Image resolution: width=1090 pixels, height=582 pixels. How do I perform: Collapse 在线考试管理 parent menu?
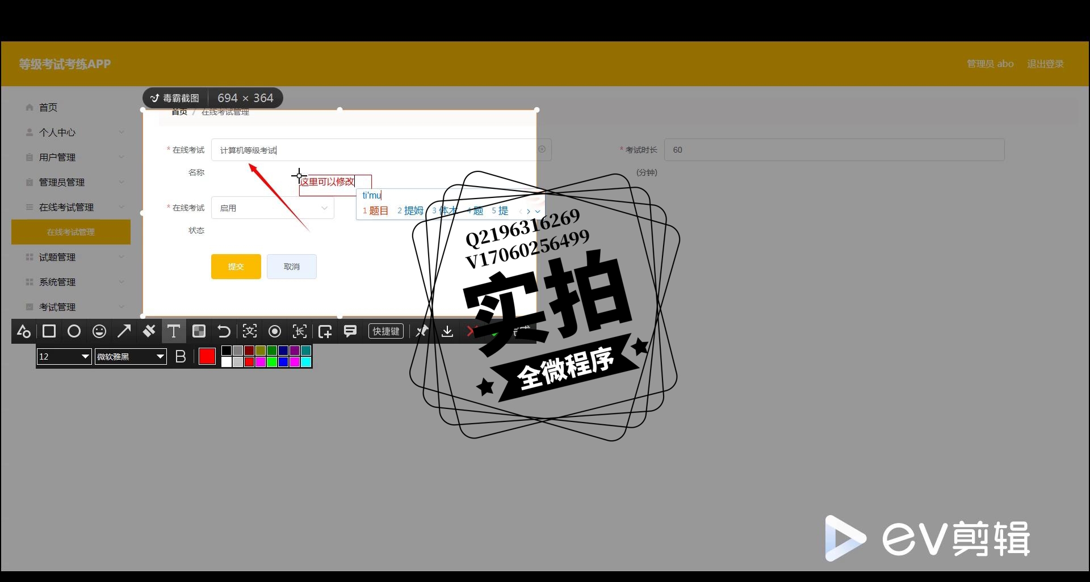71,207
